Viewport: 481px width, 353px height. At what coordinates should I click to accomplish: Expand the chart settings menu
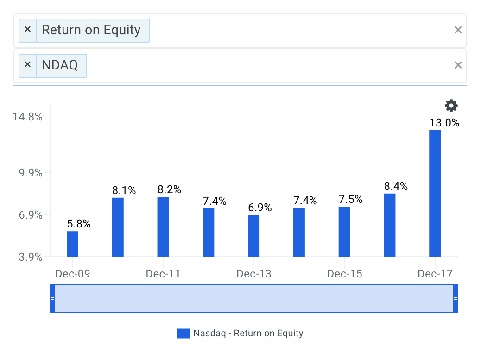(x=450, y=106)
